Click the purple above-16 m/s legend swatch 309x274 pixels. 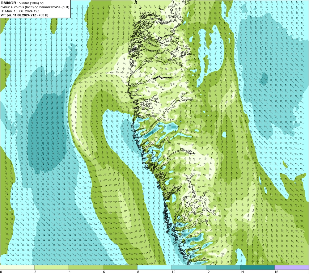tap(292, 267)
